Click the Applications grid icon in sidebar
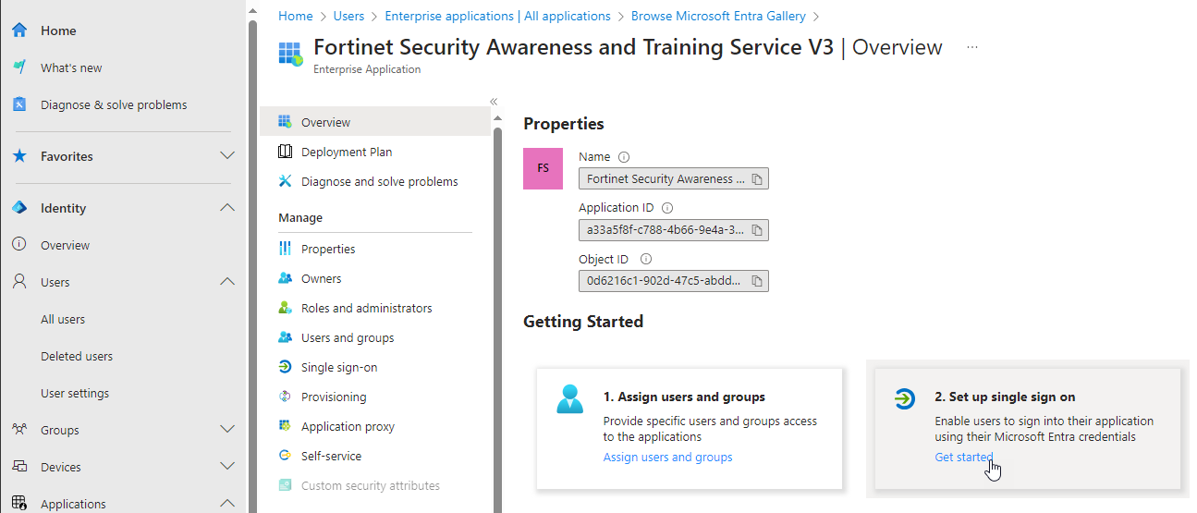 tap(19, 504)
